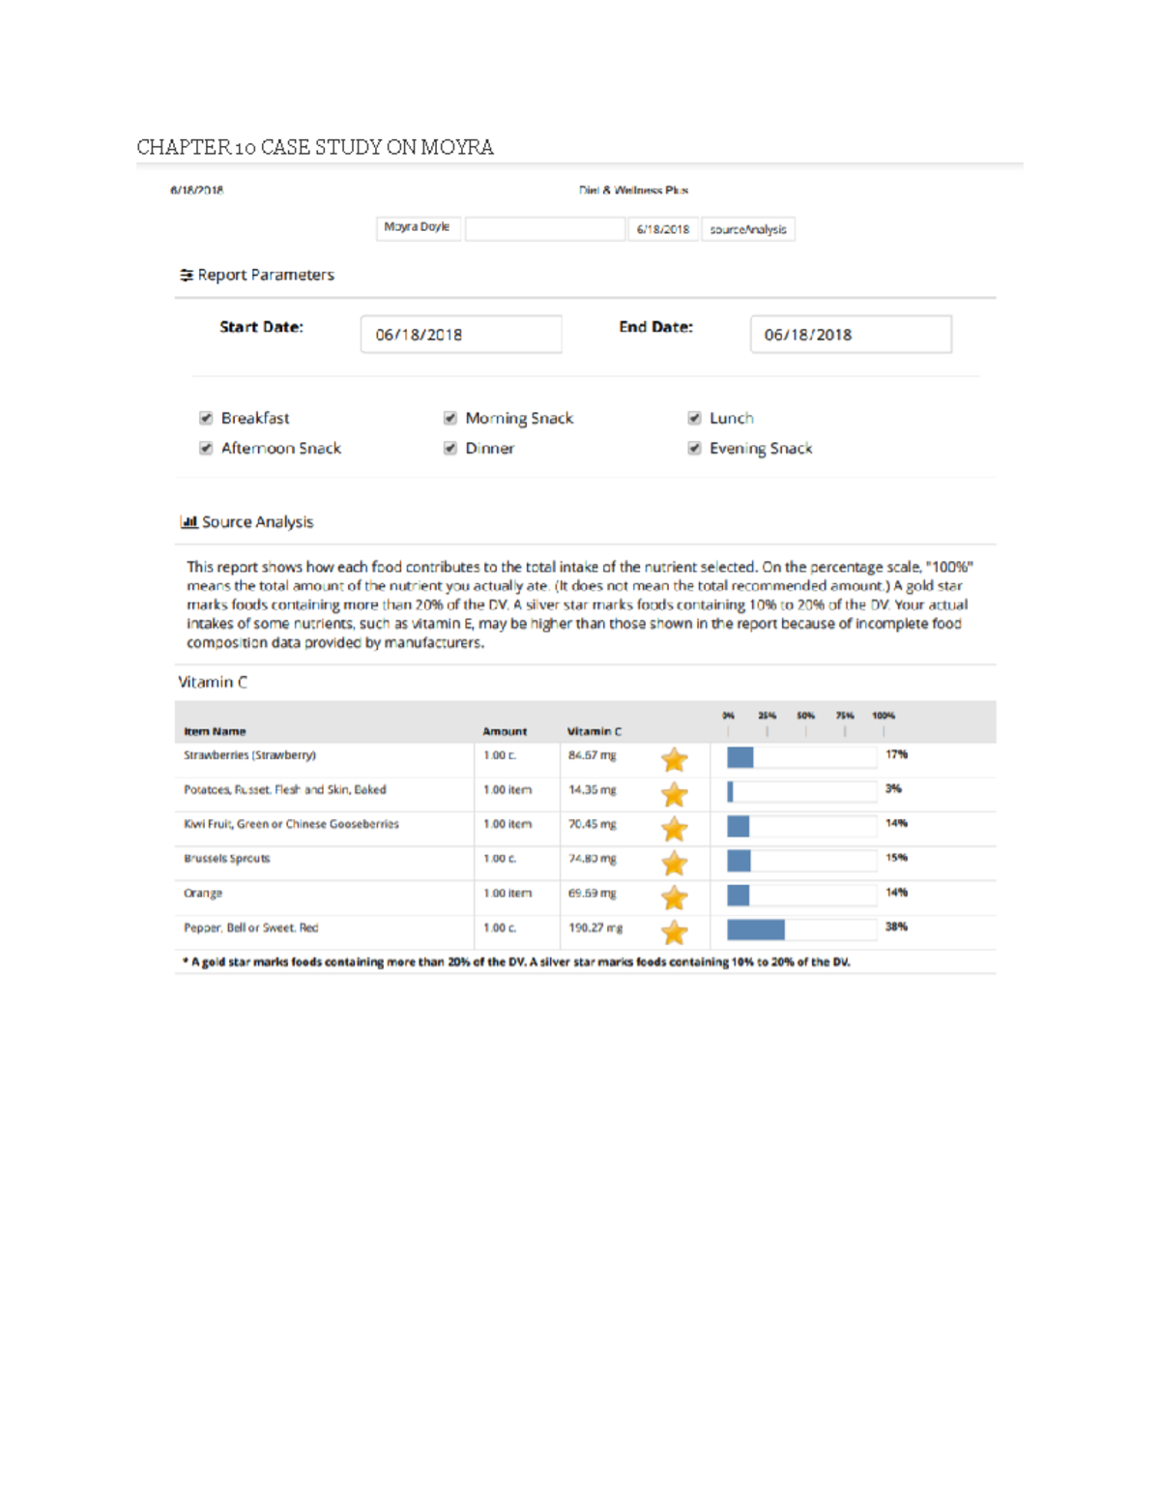Click the 84.67 mg value
The image size is (1160, 1502).
point(592,755)
